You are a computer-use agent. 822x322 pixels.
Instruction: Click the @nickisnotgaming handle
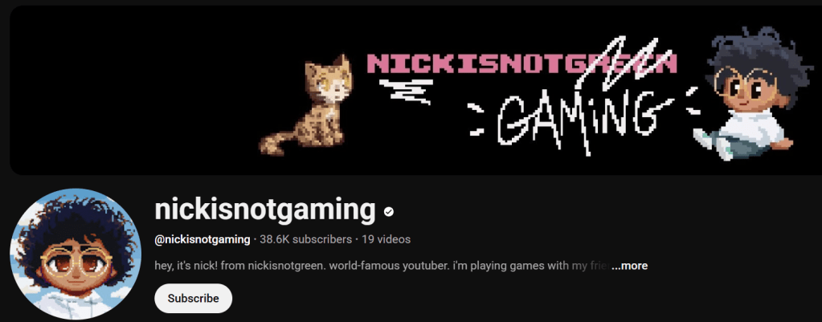coord(202,240)
